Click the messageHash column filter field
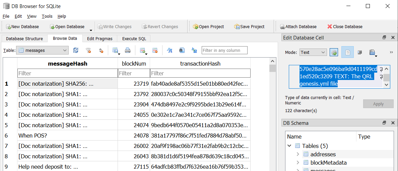This screenshot has height=171, width=398. 68,73
